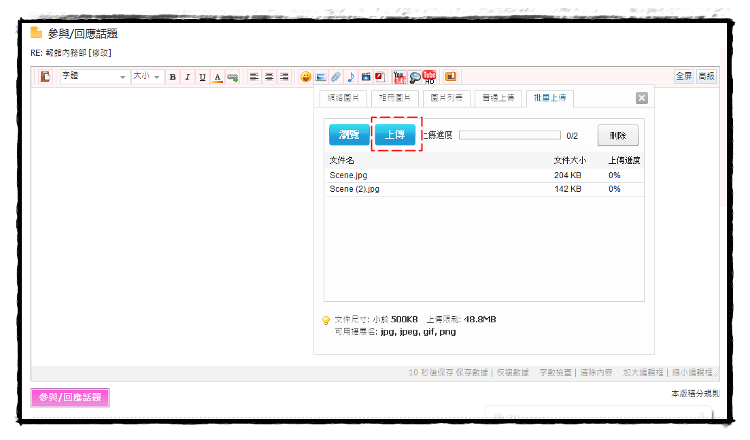750x440 pixels.
Task: Click the YouTube HD embed icon
Action: 429,77
